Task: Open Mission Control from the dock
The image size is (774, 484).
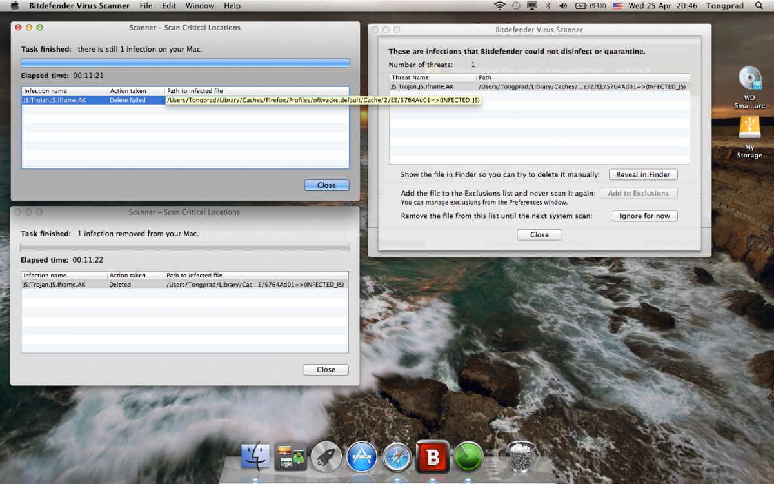Action: coord(290,457)
